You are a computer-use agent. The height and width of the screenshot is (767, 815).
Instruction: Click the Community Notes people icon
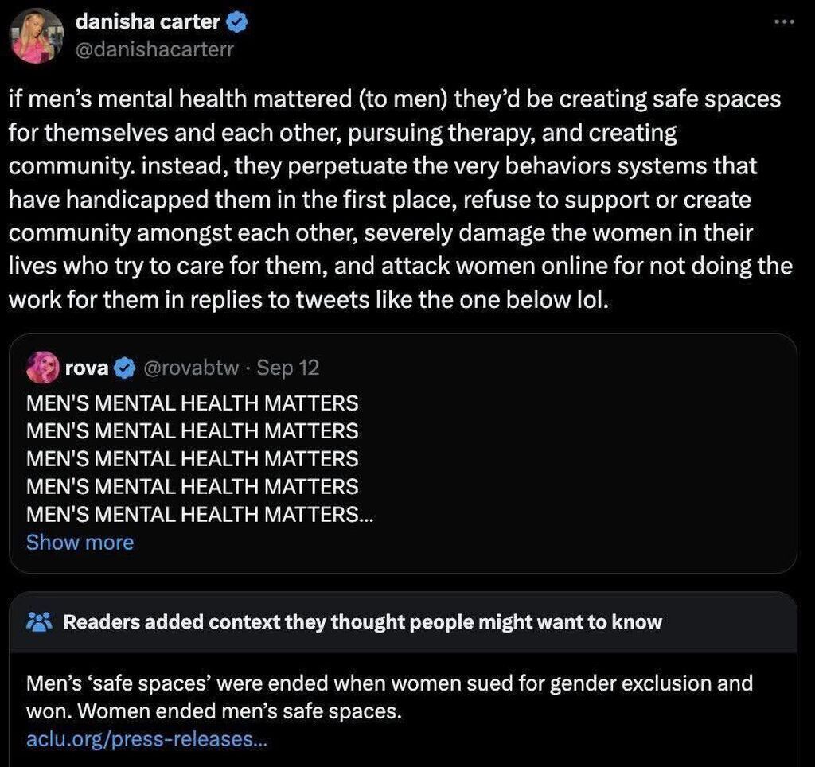click(37, 621)
